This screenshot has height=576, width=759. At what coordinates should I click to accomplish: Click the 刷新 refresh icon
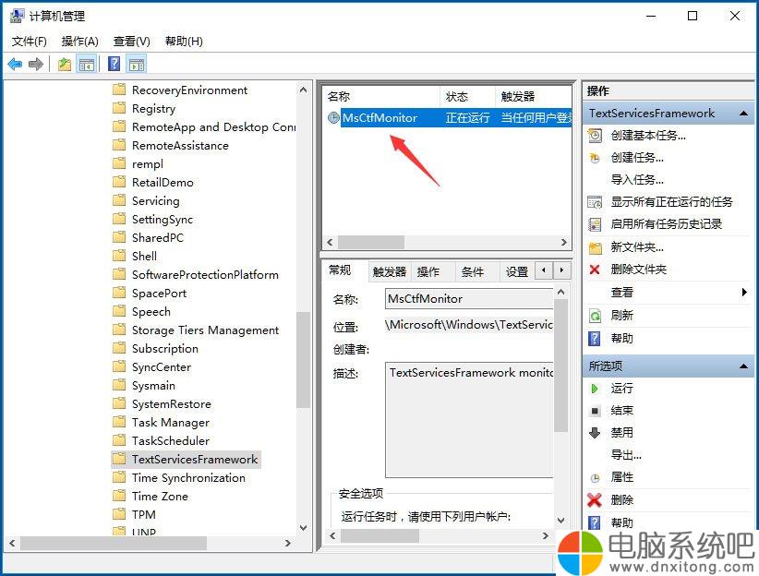(595, 316)
